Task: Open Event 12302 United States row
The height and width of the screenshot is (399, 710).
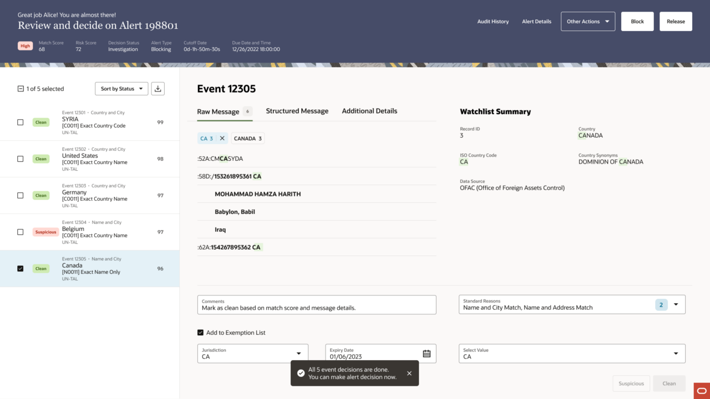Action: click(90, 159)
